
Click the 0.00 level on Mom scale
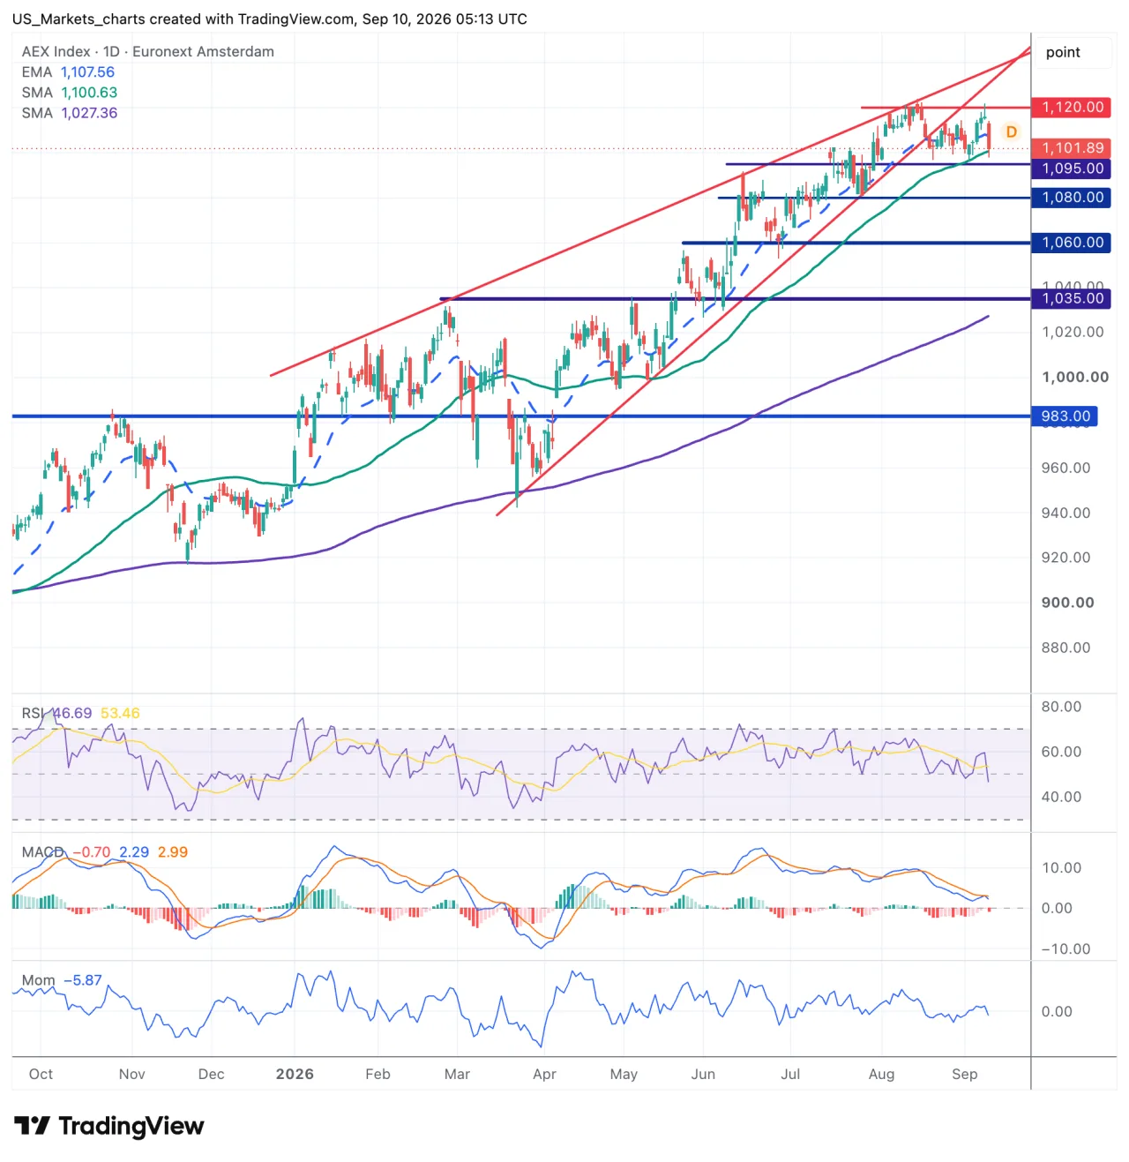pos(1057,1012)
